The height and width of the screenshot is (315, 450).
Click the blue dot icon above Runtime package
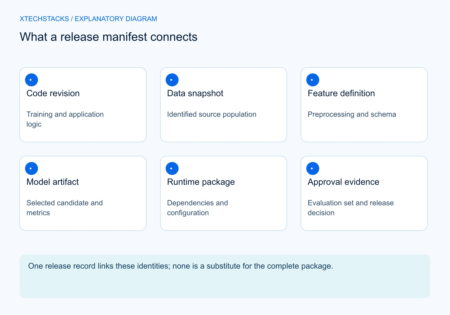click(172, 168)
